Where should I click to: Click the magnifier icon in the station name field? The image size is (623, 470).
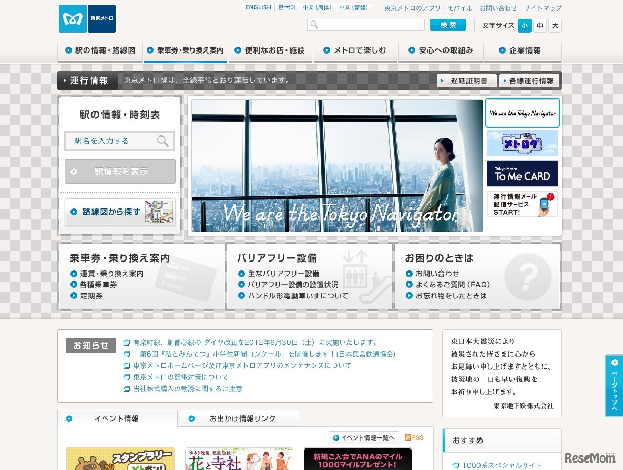(x=162, y=141)
